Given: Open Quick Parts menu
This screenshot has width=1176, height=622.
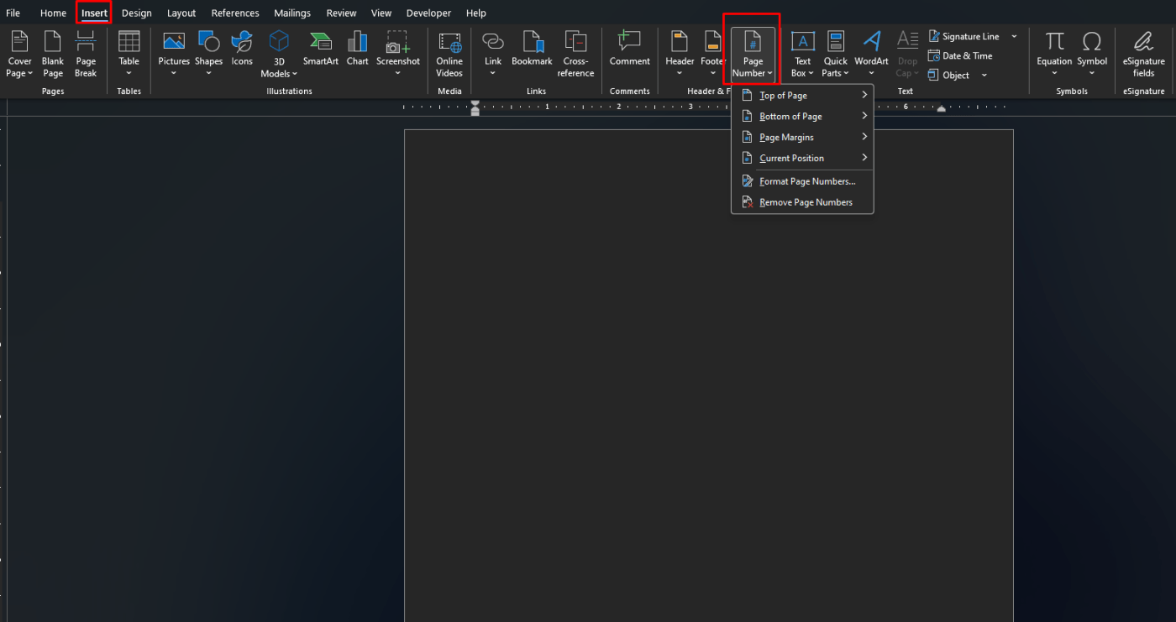Looking at the screenshot, I should click(835, 55).
